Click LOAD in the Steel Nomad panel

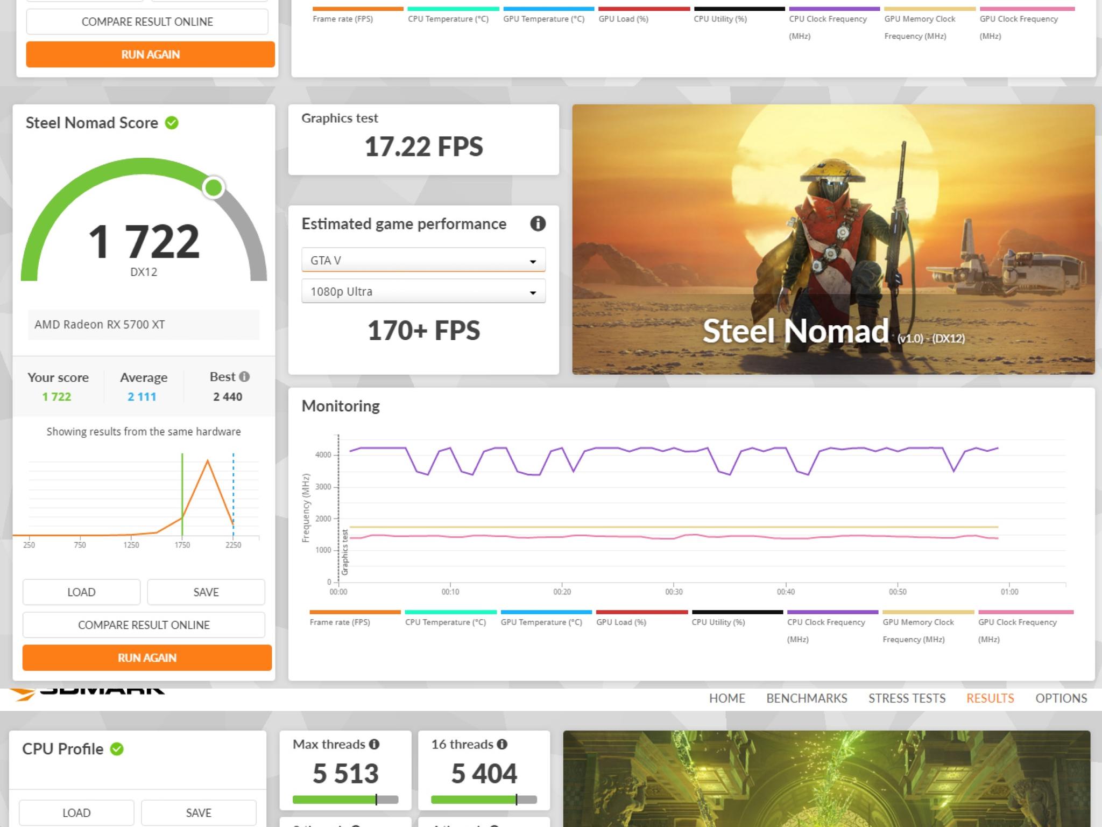tap(81, 592)
